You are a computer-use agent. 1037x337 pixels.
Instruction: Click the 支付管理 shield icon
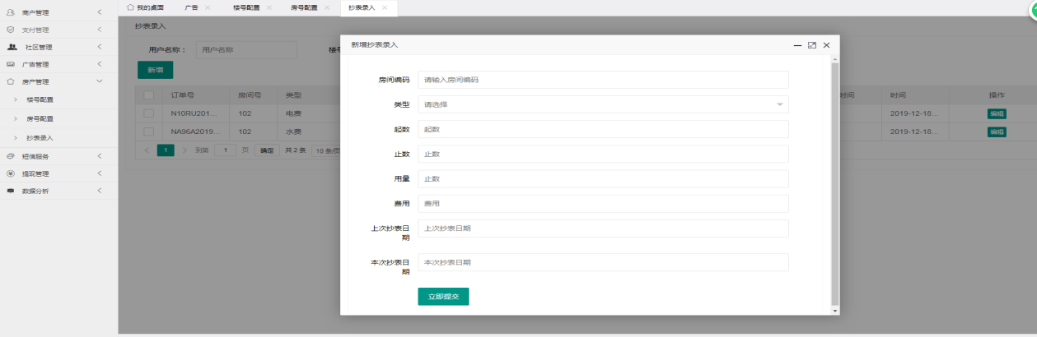(11, 30)
